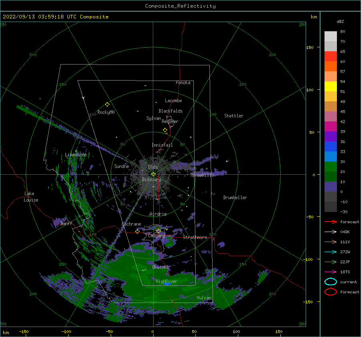Click the white plus marker east of ThreeHills
Viewport: 361px width, 337px height.
[x=227, y=161]
